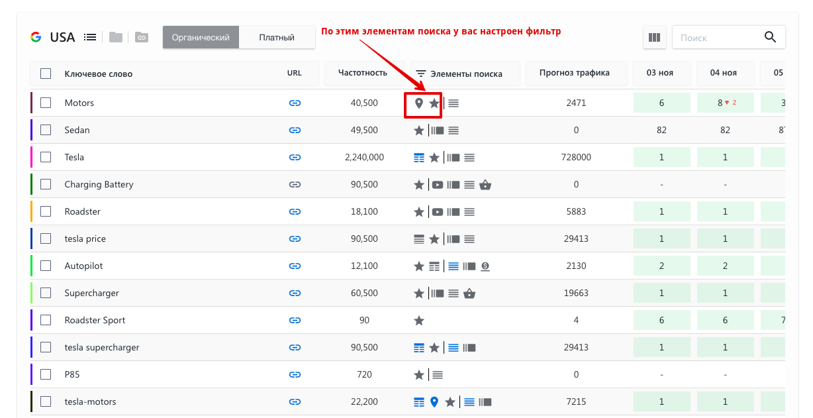Click traffic forecast value 19663

tap(576, 293)
